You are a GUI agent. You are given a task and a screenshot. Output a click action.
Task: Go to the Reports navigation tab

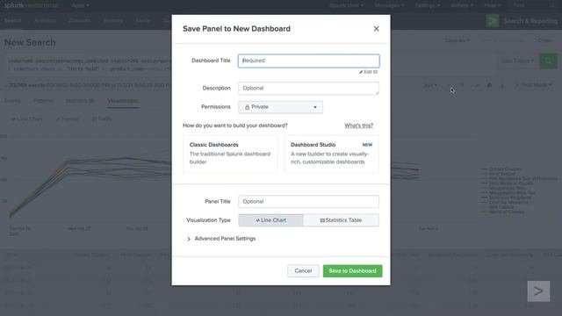pyautogui.click(x=113, y=20)
